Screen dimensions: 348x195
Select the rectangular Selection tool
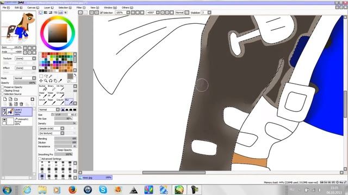click(41, 76)
